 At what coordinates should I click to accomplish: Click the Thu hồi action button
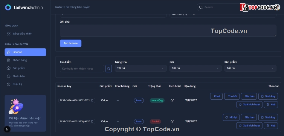click(x=232, y=96)
